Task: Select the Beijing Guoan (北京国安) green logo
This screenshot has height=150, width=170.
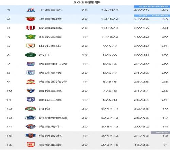Action: tap(31, 37)
